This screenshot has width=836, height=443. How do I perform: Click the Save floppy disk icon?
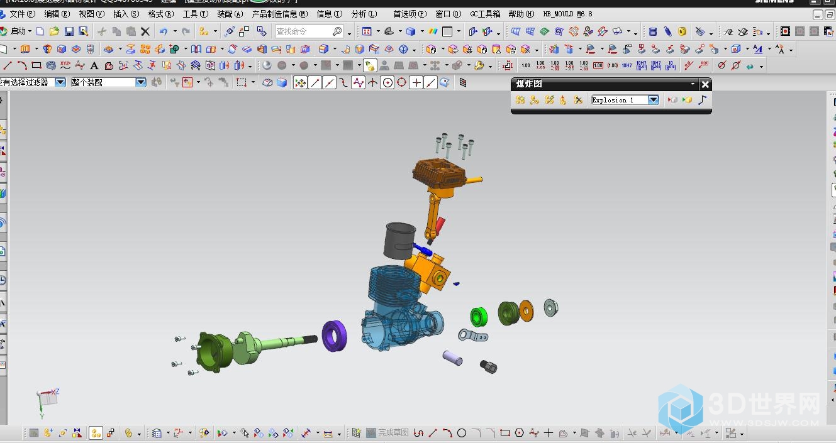click(69, 31)
